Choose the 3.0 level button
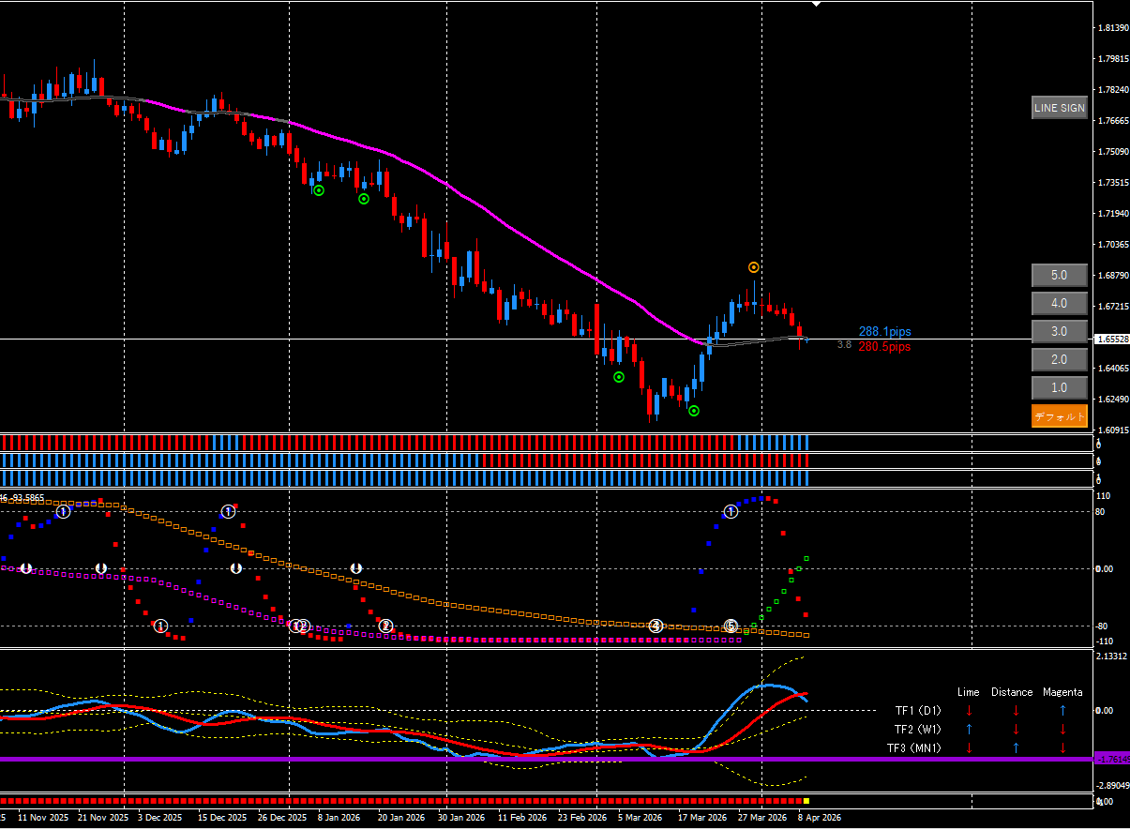The height and width of the screenshot is (830, 1130). pos(1059,332)
